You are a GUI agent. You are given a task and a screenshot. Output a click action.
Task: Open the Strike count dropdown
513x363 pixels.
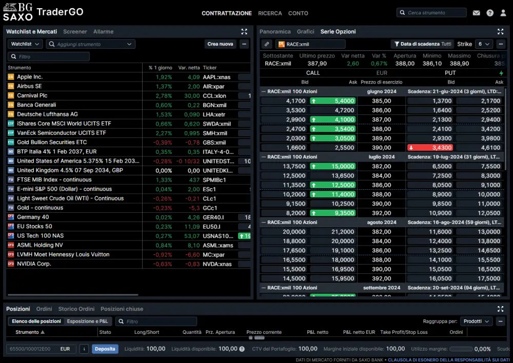[484, 44]
